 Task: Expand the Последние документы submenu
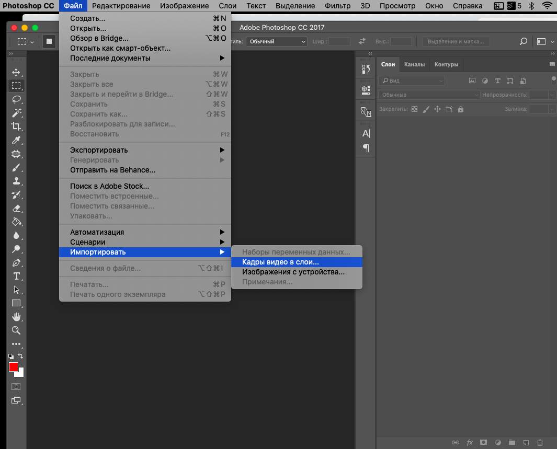click(x=145, y=58)
